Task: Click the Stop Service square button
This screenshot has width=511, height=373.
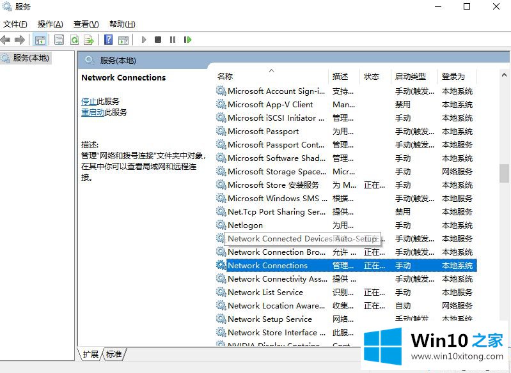Action: tap(158, 40)
